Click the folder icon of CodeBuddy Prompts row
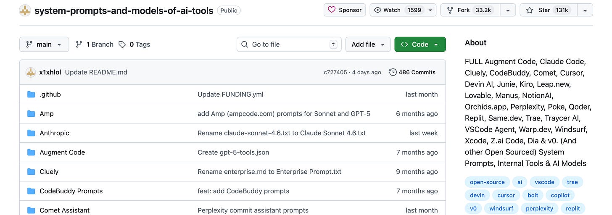 pyautogui.click(x=31, y=191)
